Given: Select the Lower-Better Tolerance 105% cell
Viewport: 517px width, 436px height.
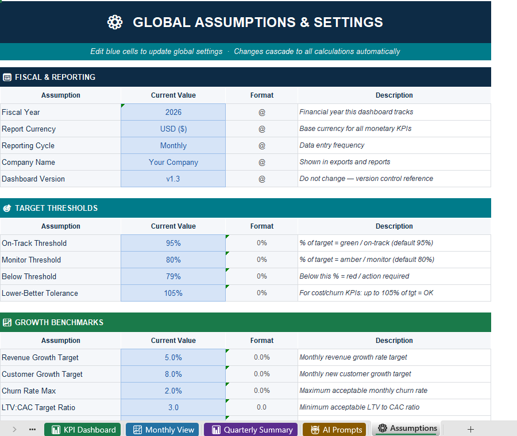Looking at the screenshot, I should point(173,293).
